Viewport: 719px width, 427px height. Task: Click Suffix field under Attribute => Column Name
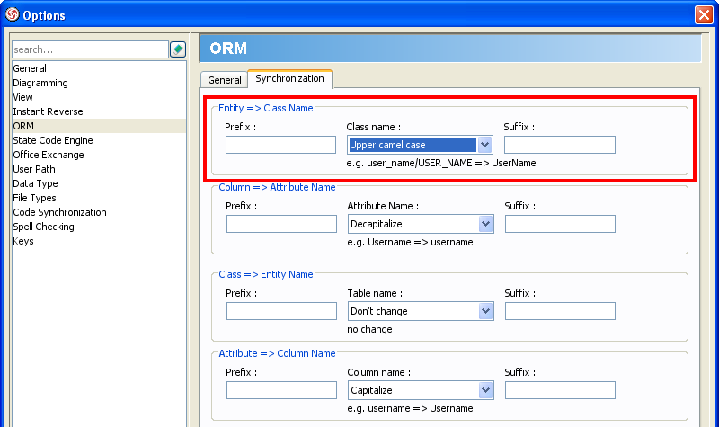(560, 390)
